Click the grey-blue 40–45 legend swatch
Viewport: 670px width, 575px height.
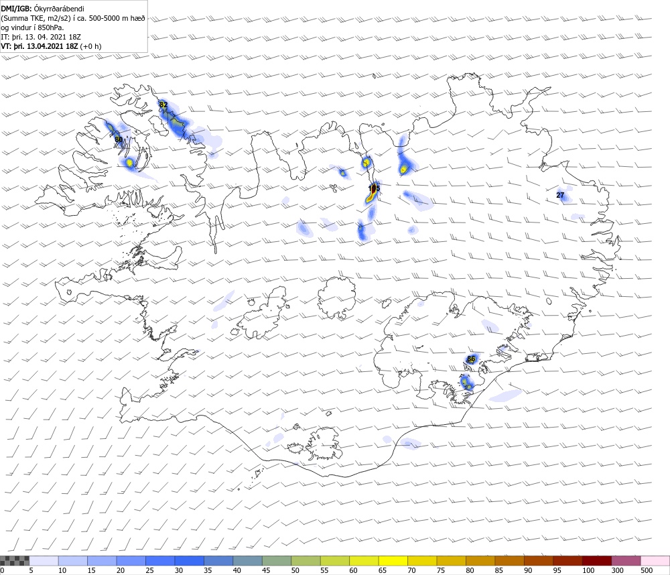(248, 561)
